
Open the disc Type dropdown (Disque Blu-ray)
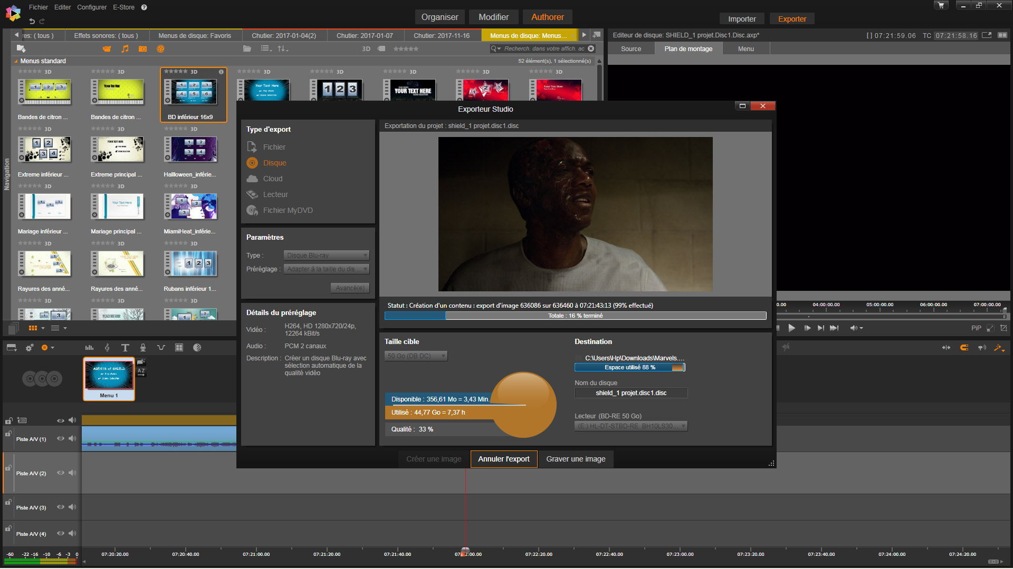click(x=327, y=256)
